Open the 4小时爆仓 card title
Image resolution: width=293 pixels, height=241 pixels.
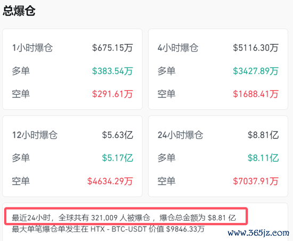pyautogui.click(x=178, y=48)
